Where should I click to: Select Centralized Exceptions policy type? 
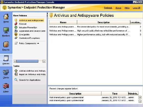[29, 38]
